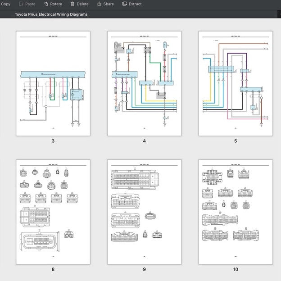The image size is (281, 281).
Task: Pick the page 9 connector thumbnail
Action: 144,212
